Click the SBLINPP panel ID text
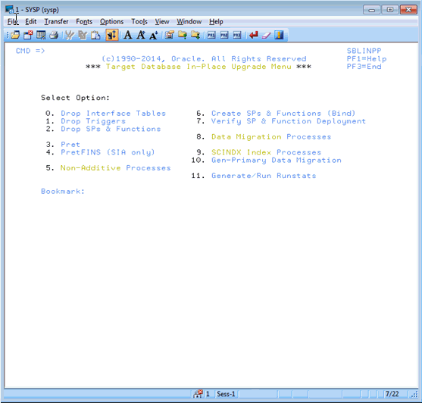The image size is (422, 403). [x=364, y=51]
